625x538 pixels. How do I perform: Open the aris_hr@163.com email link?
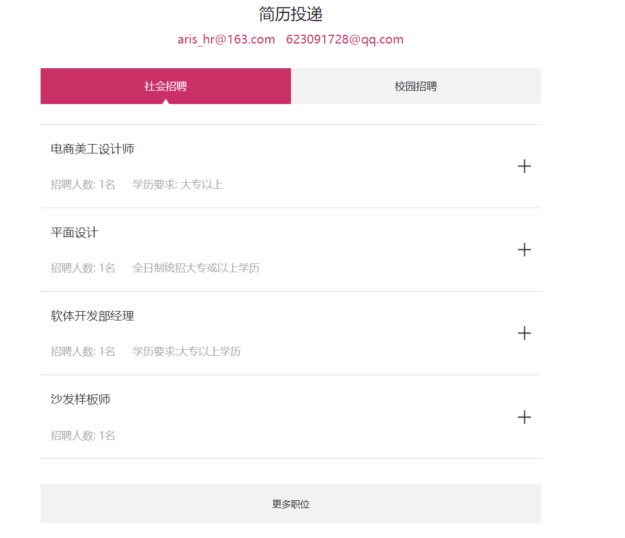[226, 39]
